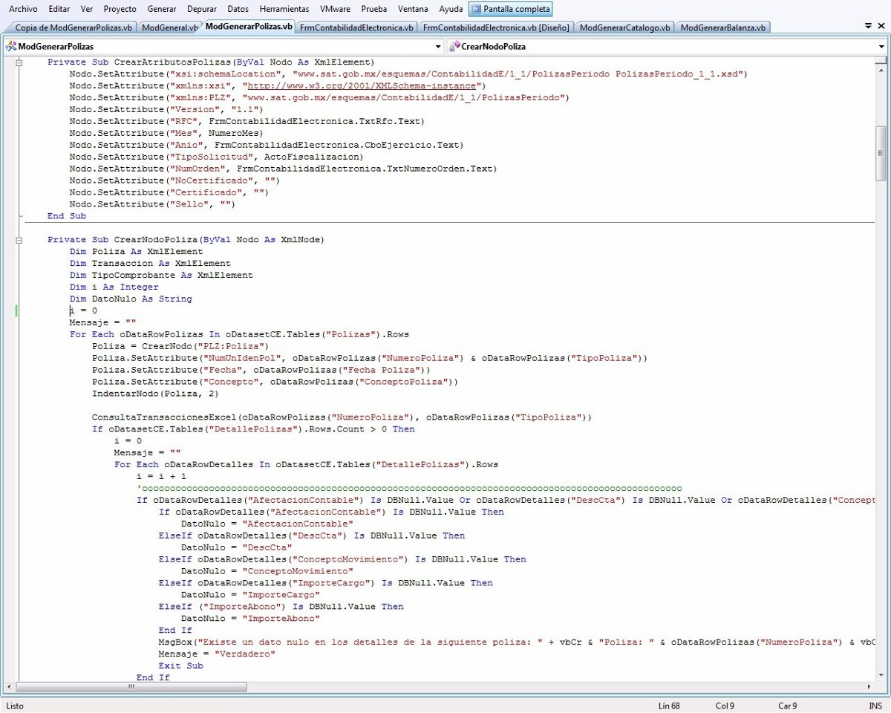This screenshot has width=891, height=713.
Task: Click the "ConsultaTransaccionesExcel" call line
Action: [x=342, y=418]
